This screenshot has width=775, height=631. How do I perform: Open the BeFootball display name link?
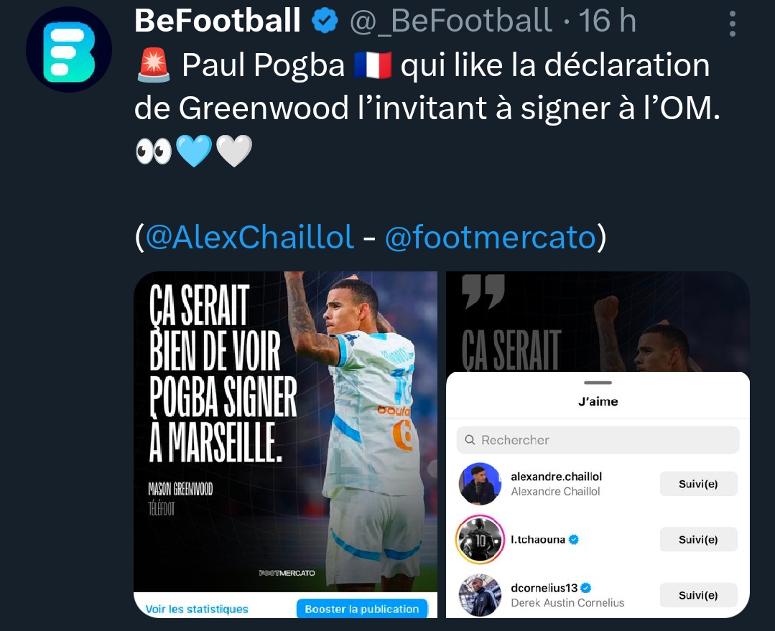[x=217, y=22]
